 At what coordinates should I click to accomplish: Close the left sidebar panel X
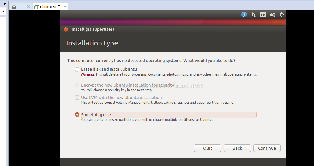click(5, 4)
